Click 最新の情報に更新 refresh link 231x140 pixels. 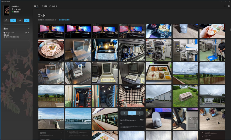pos(64,20)
